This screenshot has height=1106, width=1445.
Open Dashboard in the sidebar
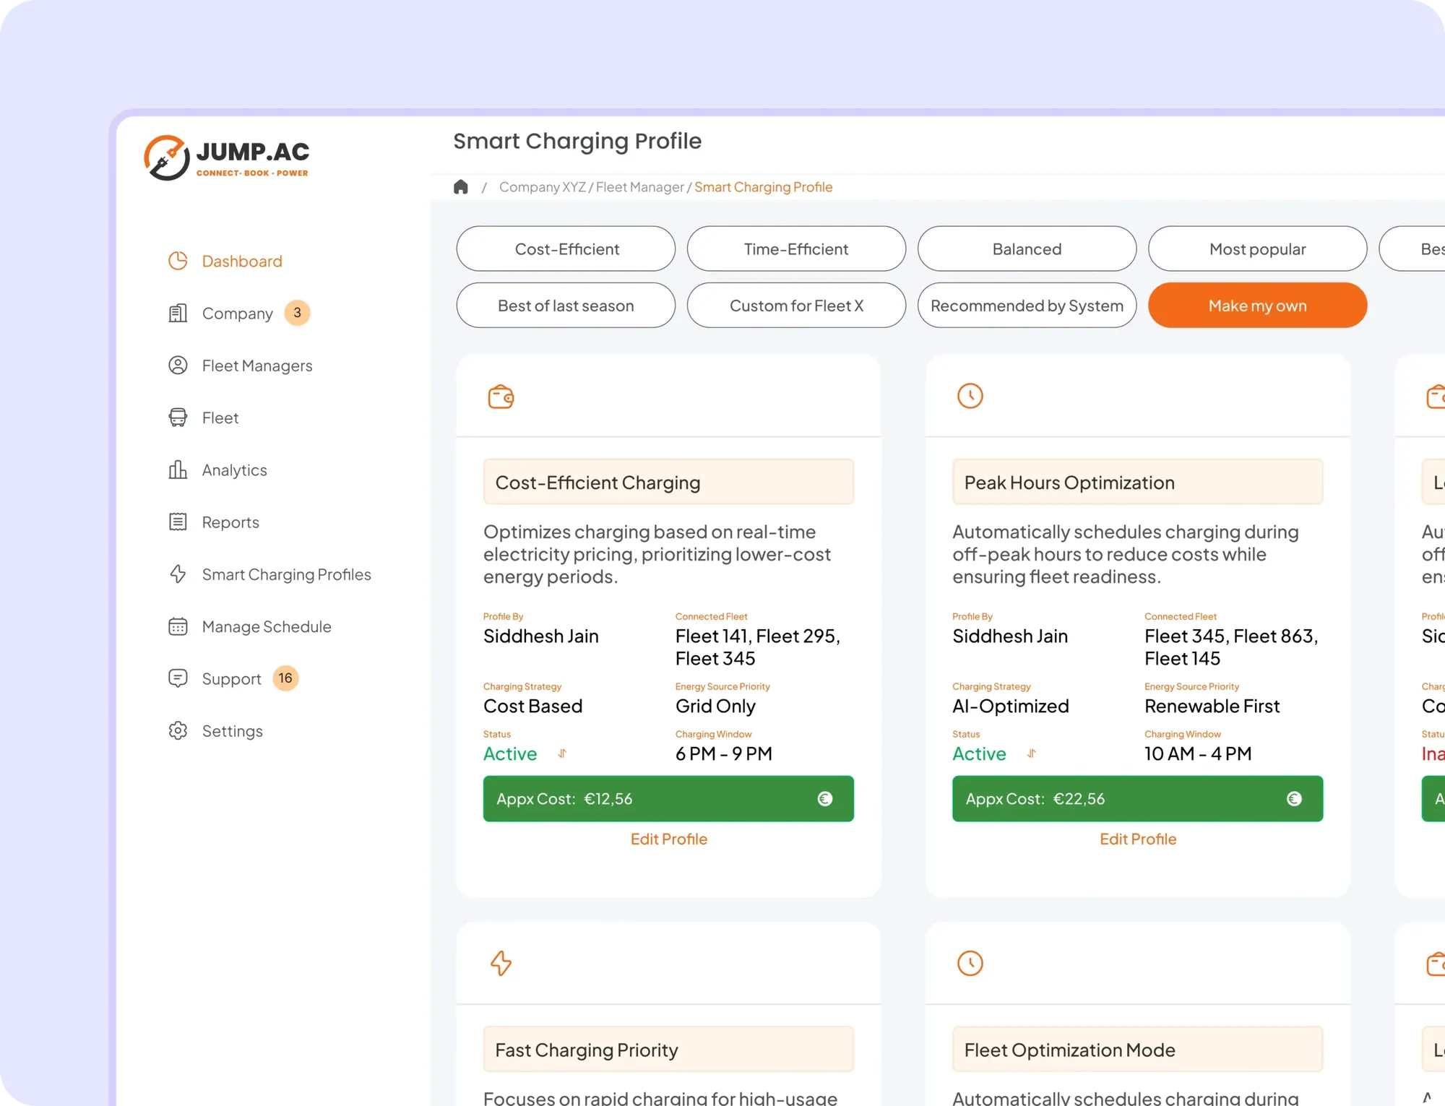coord(242,261)
